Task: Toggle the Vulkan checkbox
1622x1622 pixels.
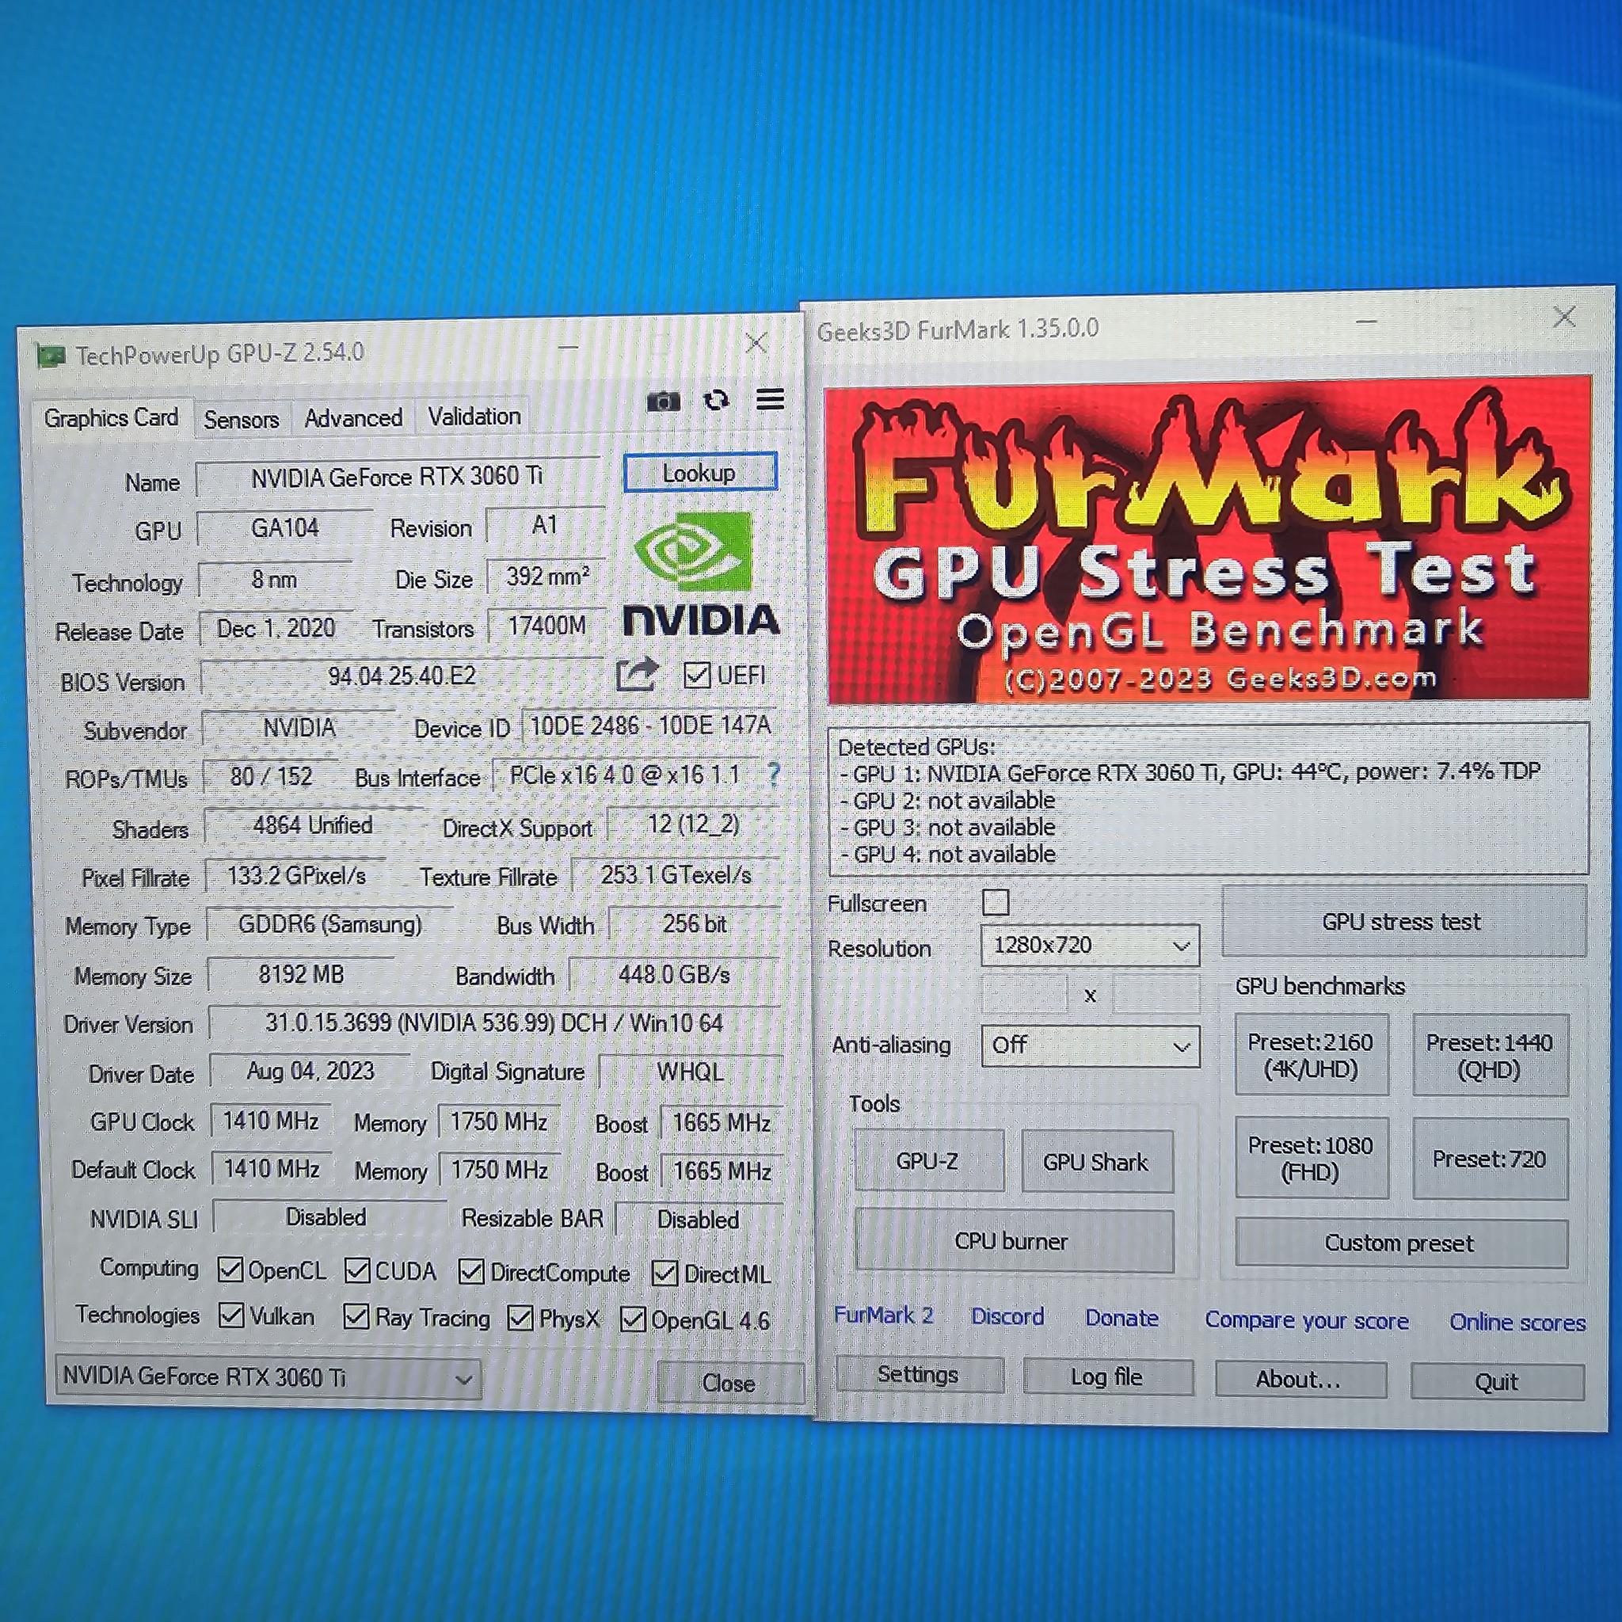Action: (231, 1315)
